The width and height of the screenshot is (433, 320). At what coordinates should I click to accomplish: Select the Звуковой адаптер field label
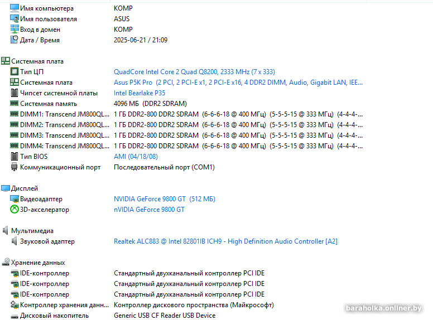tap(47, 241)
